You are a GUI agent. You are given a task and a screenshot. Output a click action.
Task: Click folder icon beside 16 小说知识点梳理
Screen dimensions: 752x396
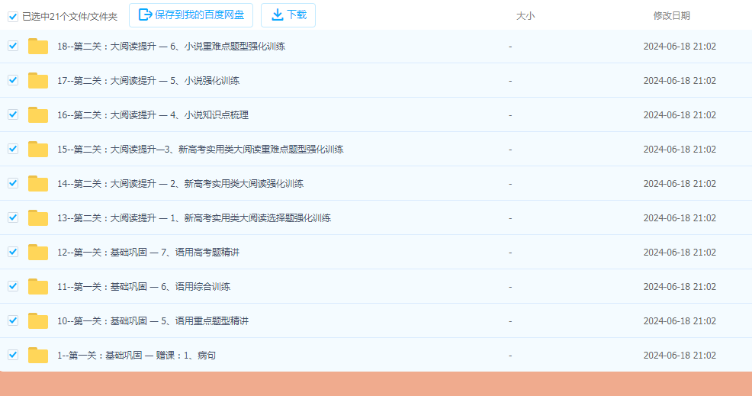(38, 115)
